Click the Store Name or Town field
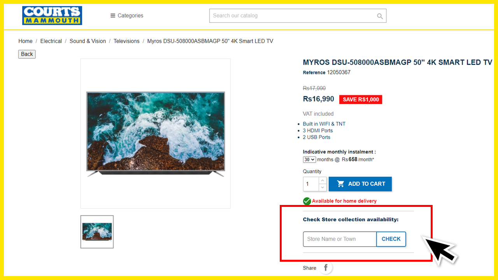Image resolution: width=498 pixels, height=280 pixels. coord(340,239)
